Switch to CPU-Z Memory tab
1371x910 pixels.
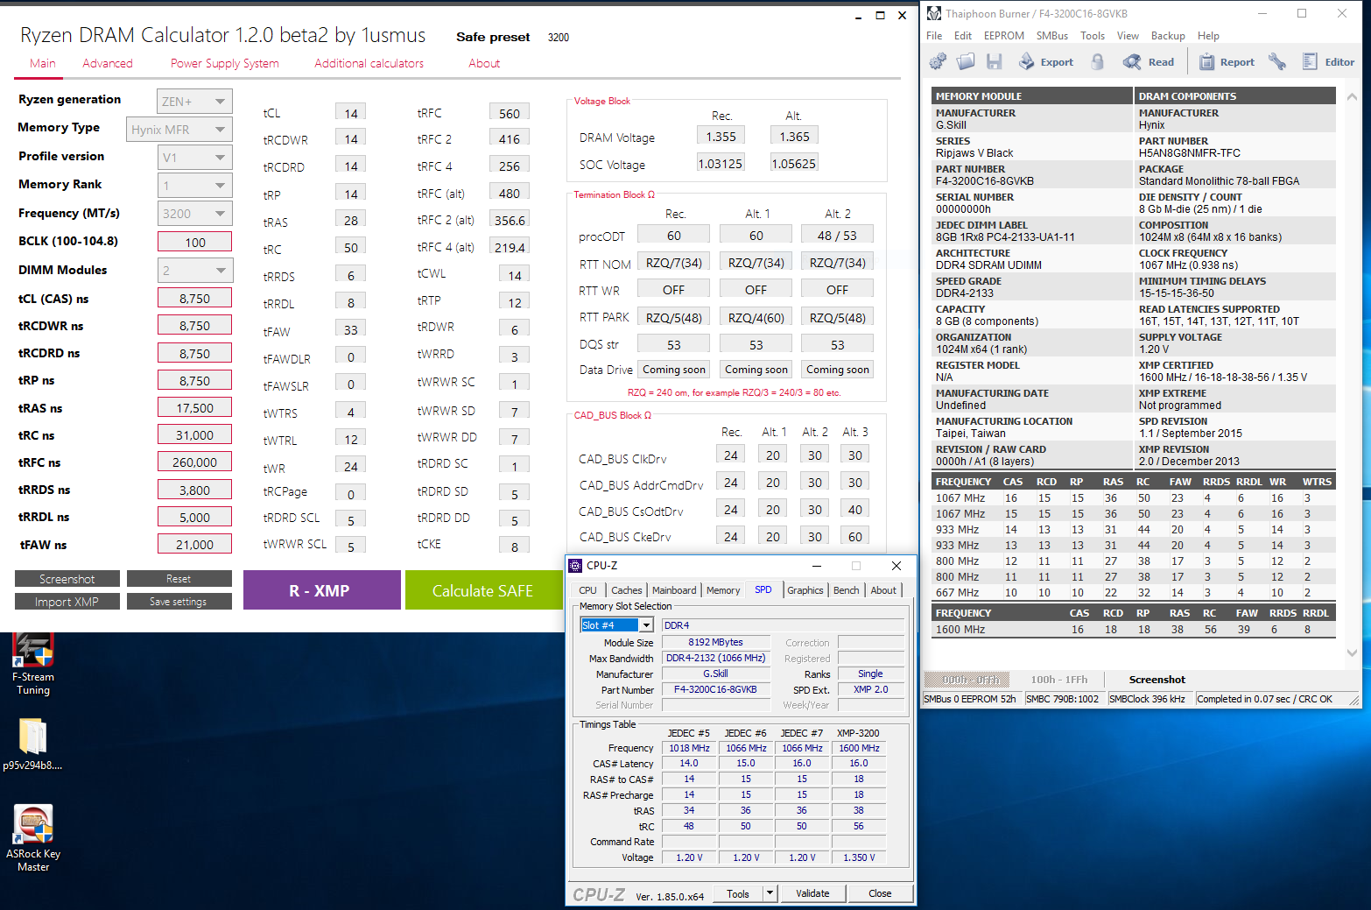(x=723, y=590)
